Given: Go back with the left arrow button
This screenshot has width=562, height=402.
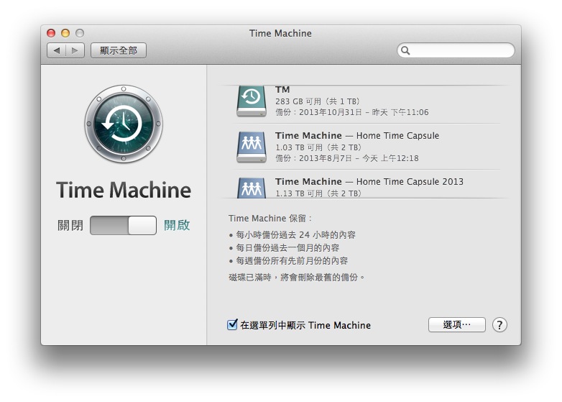Looking at the screenshot, I should (x=56, y=50).
